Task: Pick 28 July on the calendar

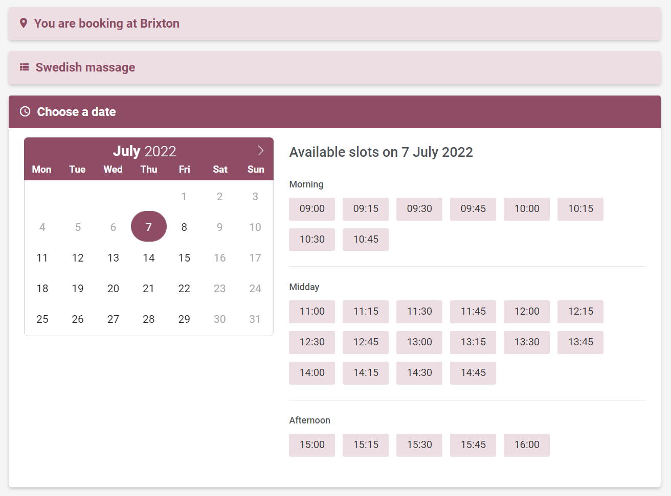Action: click(149, 319)
